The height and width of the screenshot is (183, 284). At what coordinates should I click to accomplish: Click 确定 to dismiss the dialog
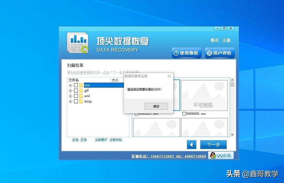(156, 106)
